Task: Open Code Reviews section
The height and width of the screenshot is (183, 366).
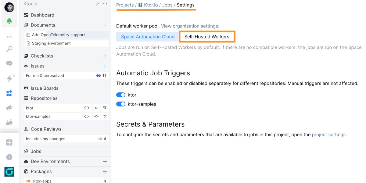Action: 46,129
